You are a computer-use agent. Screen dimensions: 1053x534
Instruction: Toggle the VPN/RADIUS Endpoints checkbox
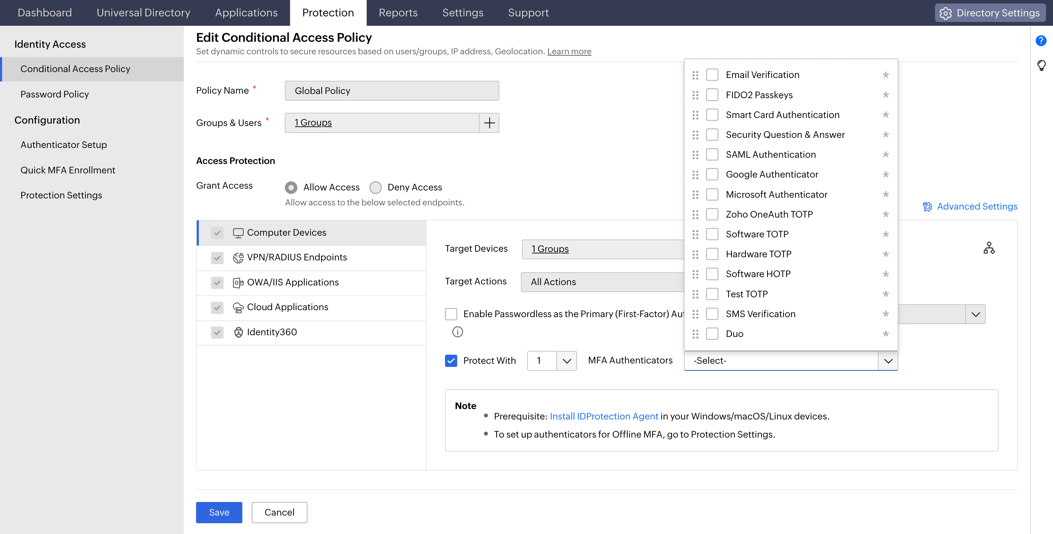(217, 258)
